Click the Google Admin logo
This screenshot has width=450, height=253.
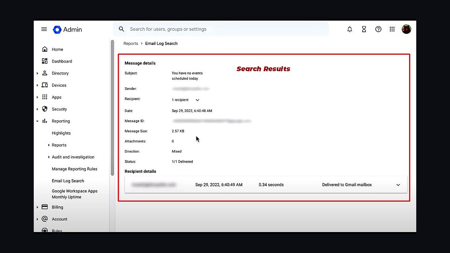[57, 30]
